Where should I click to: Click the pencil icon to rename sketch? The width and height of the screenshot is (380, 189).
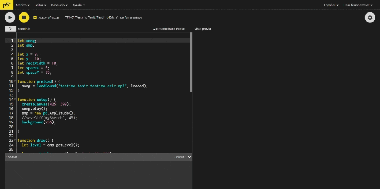[117, 17]
